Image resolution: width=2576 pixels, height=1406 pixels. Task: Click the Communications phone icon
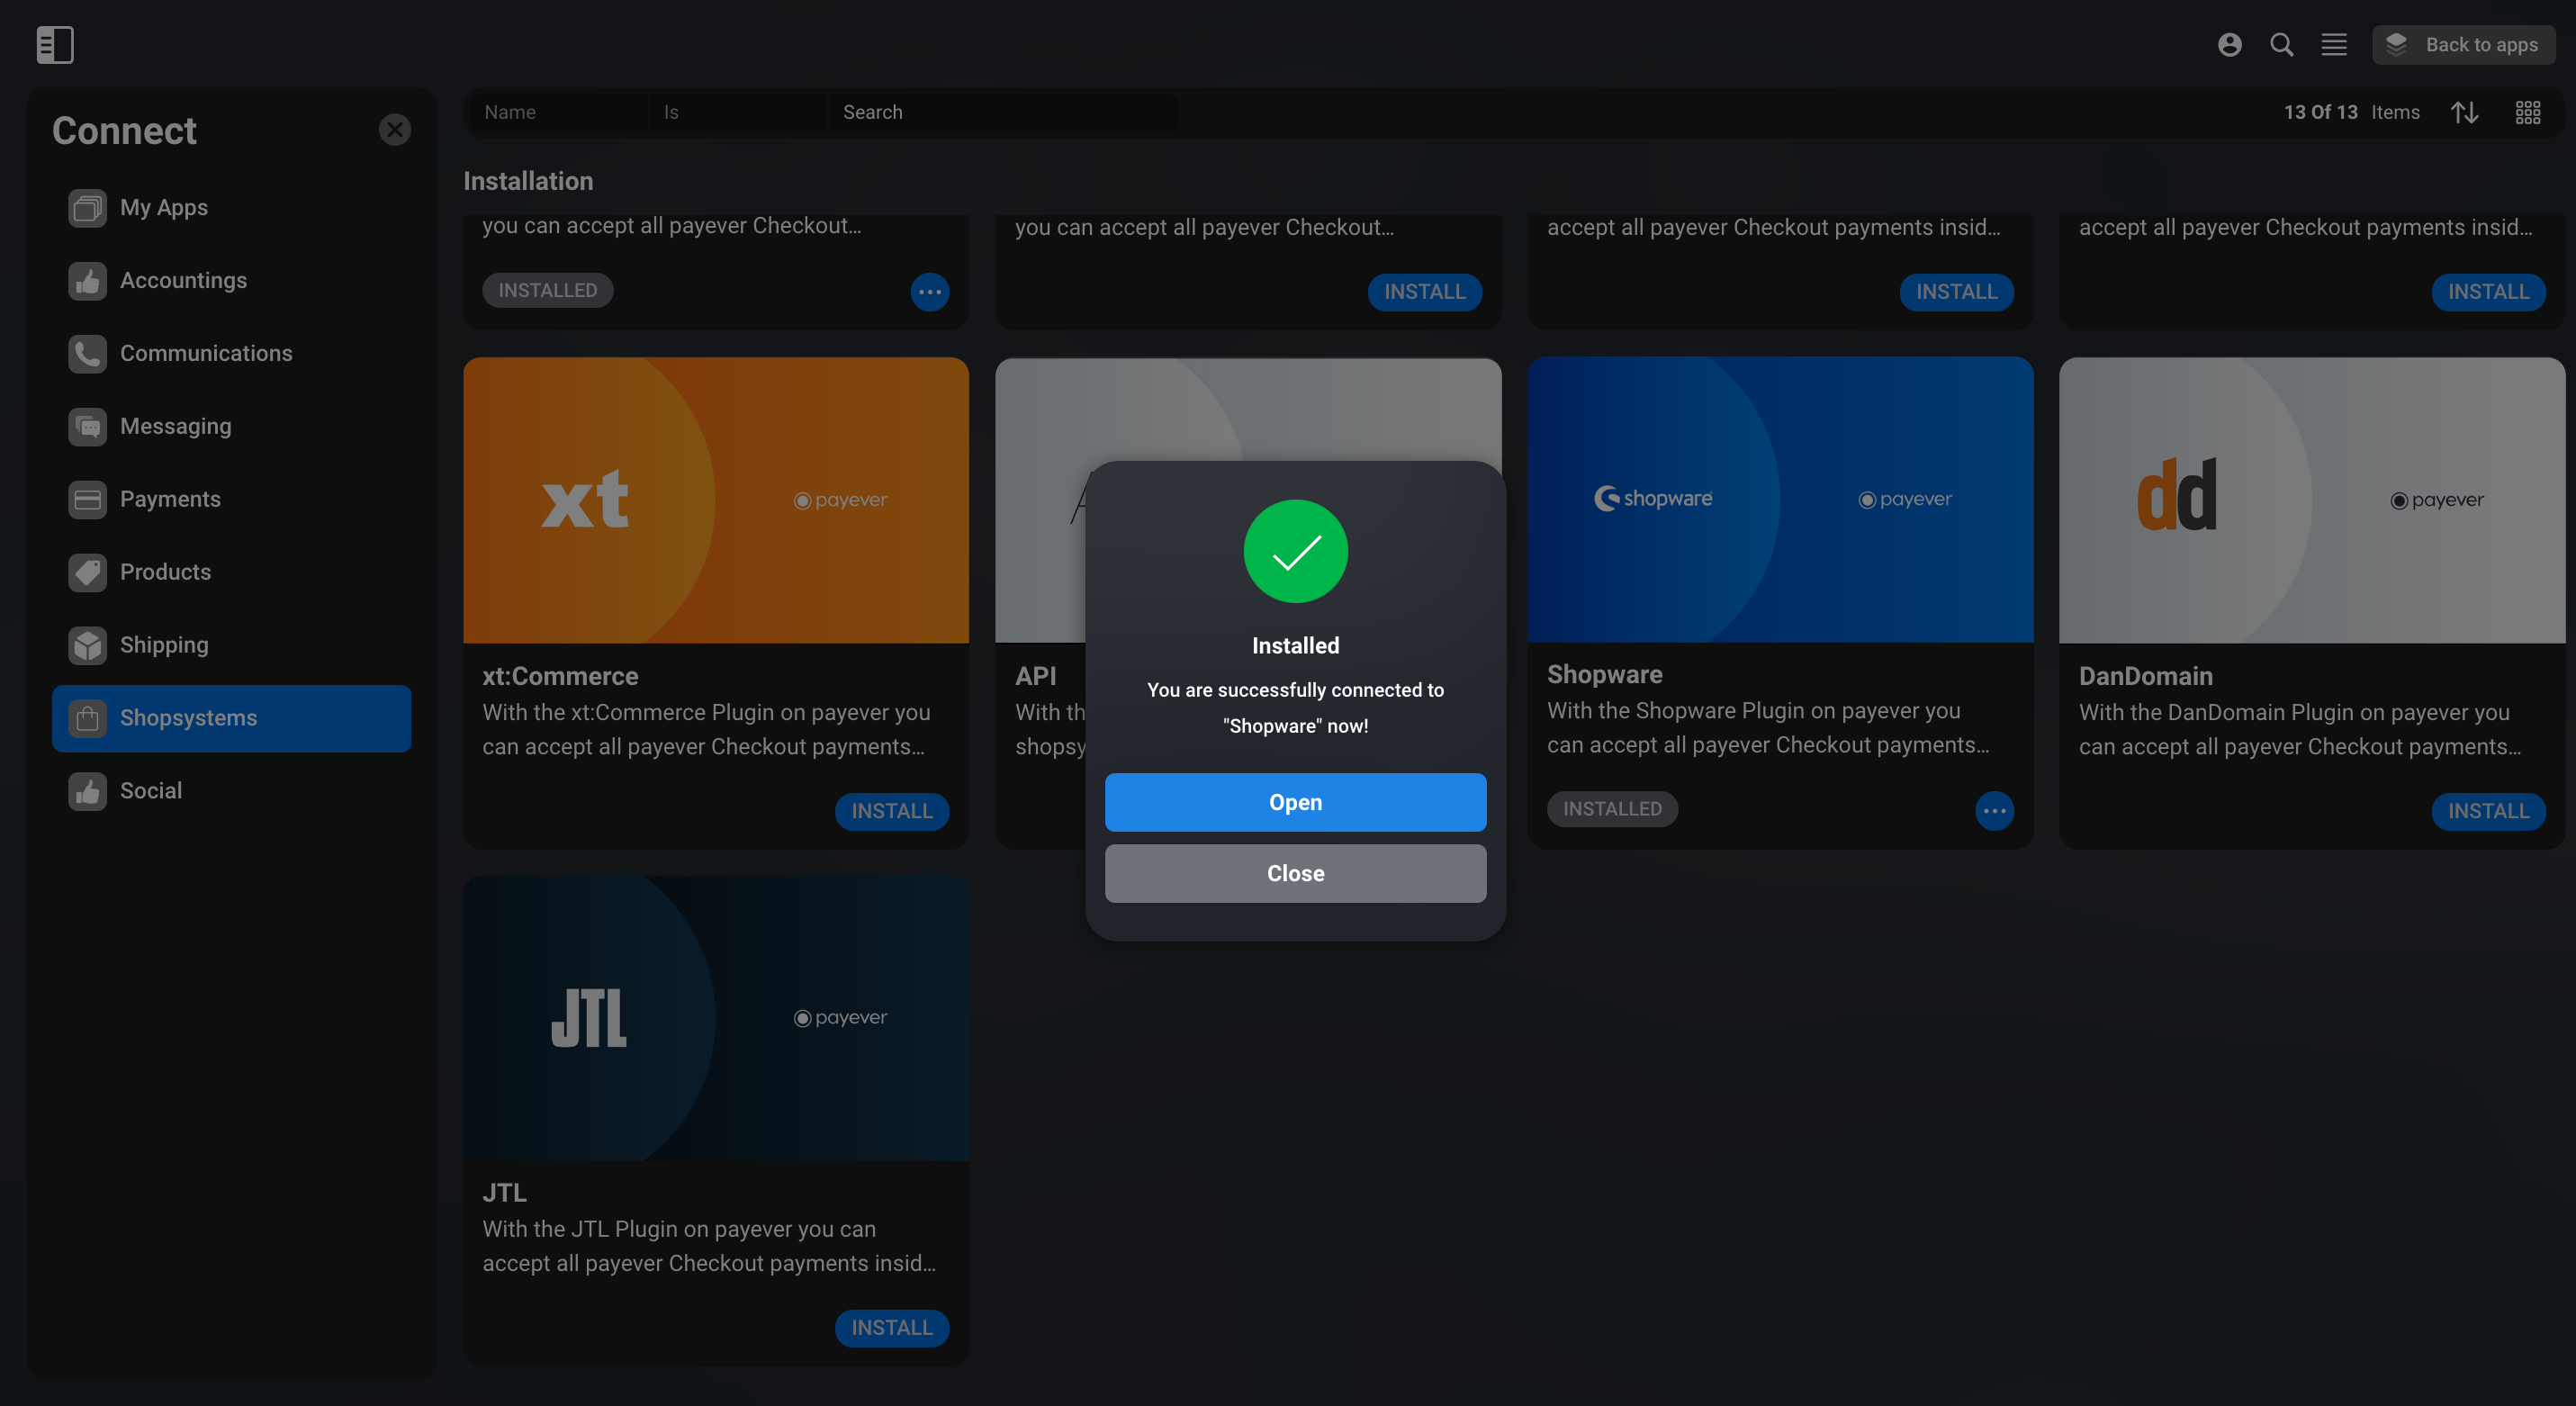(x=88, y=354)
